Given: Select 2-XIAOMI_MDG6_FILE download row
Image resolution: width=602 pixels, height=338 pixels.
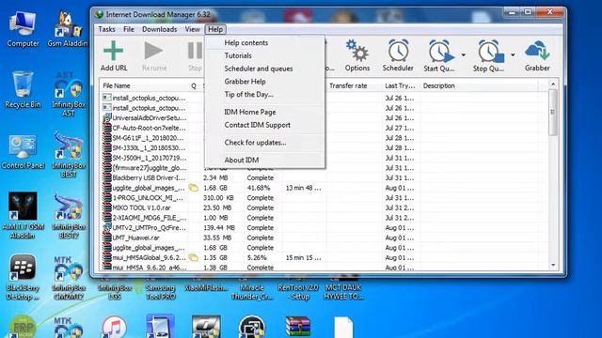Looking at the screenshot, I should (x=325, y=218).
